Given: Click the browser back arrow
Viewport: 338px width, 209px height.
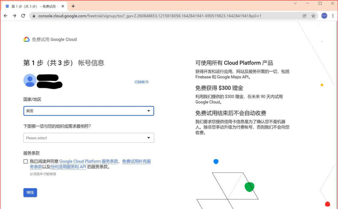Looking at the screenshot, I should tap(6, 16).
